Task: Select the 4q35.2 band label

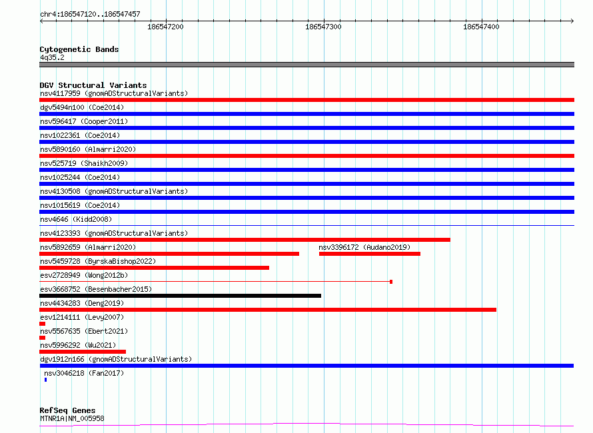Action: [52, 57]
